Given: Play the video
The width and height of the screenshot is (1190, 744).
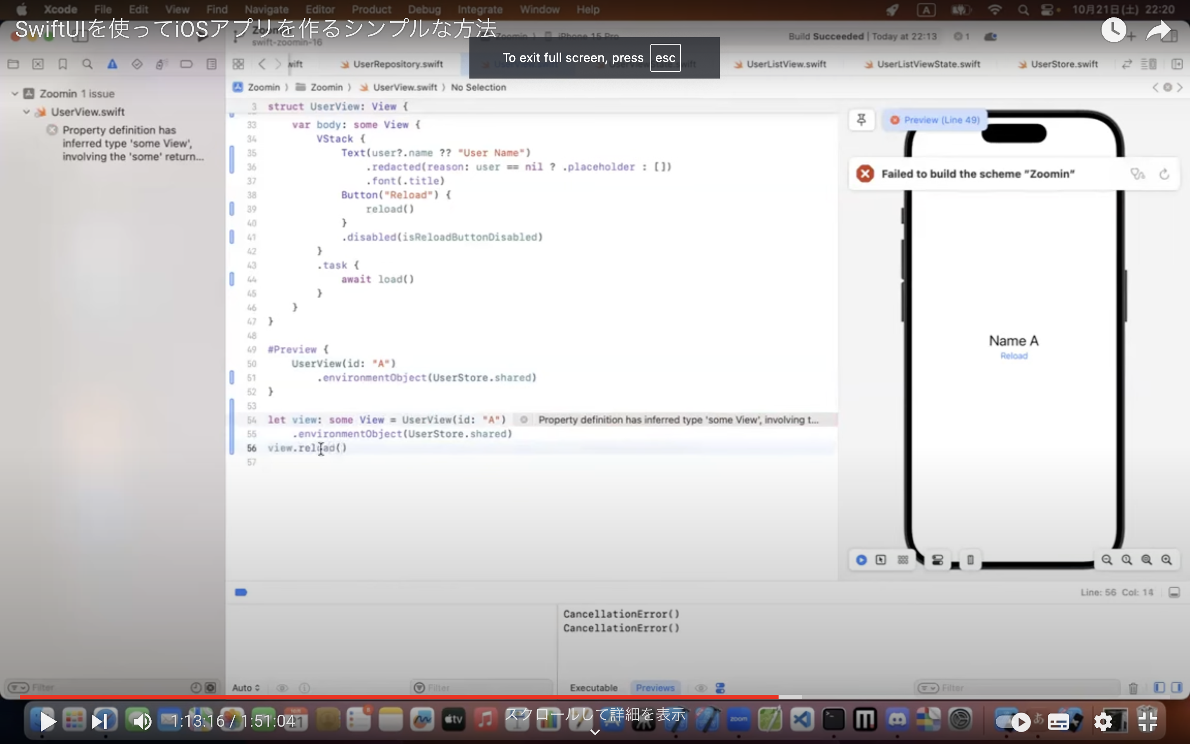Looking at the screenshot, I should [x=47, y=722].
